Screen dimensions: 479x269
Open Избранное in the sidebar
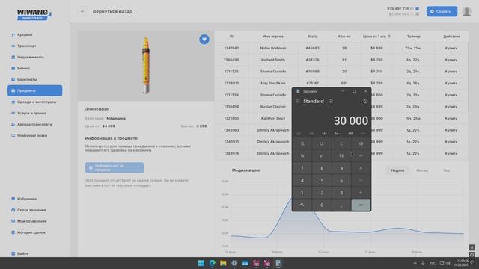(24, 199)
